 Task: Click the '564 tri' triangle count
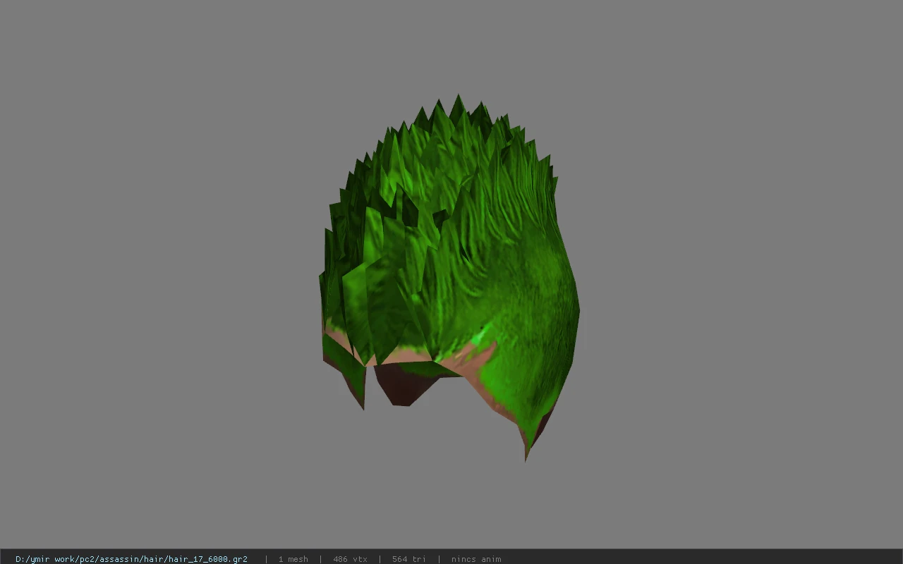point(409,559)
